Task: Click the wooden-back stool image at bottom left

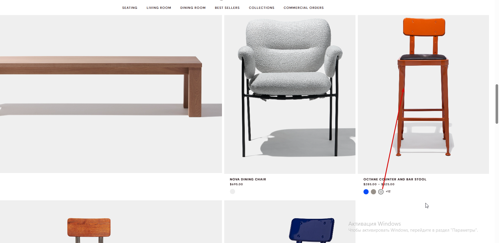Action: [x=111, y=222]
